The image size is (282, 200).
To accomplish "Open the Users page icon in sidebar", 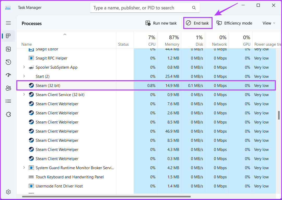I will click(8, 88).
